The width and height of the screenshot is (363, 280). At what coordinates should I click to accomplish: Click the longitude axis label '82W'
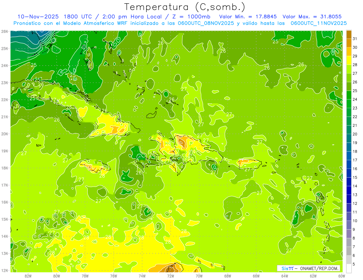28,276
